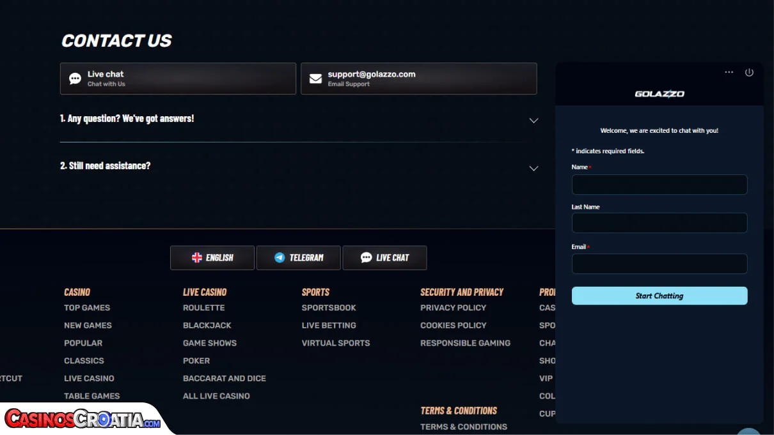The image size is (774, 435).
Task: Open BACCARAT AND DICE link
Action: tap(225, 378)
